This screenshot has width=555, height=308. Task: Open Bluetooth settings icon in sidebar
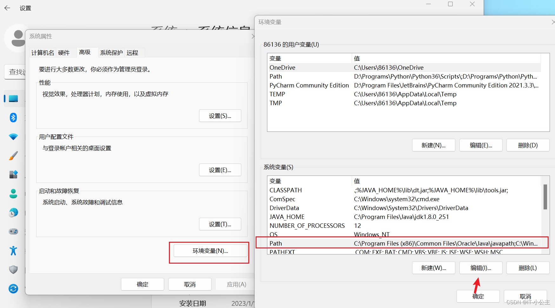tap(13, 118)
